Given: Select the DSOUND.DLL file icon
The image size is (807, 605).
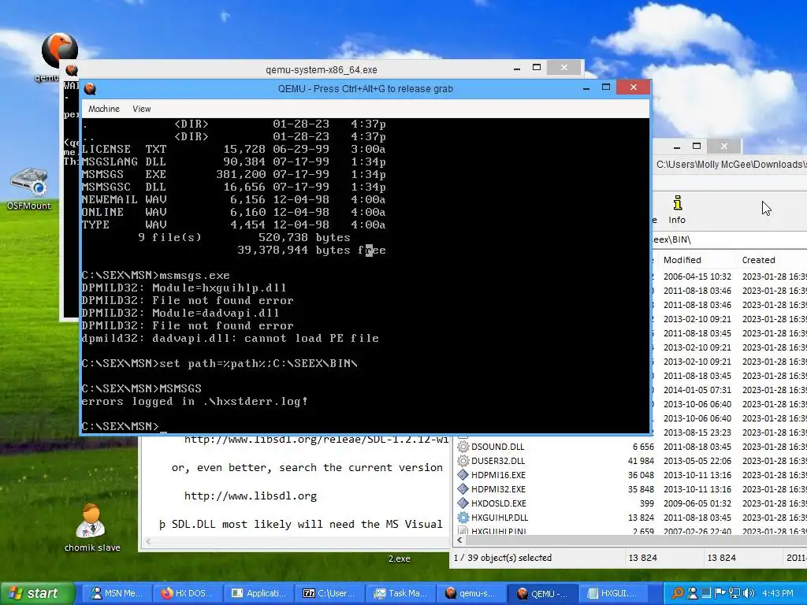Looking at the screenshot, I should point(463,447).
